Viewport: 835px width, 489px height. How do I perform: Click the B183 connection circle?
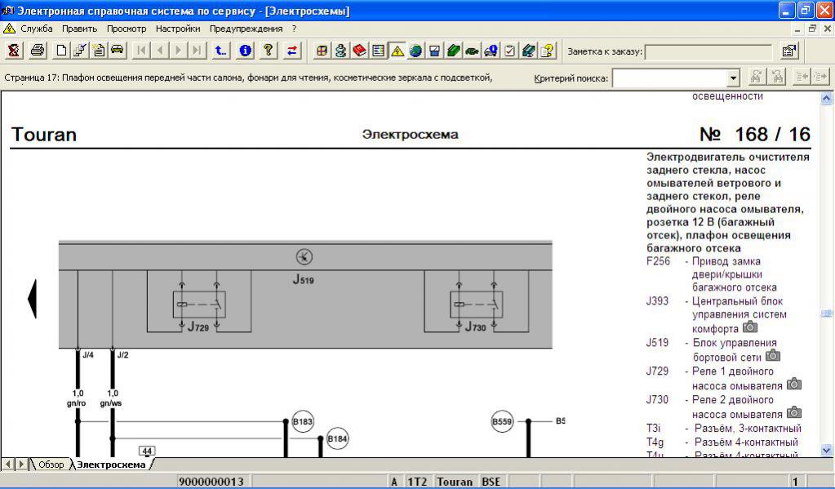pos(303,421)
